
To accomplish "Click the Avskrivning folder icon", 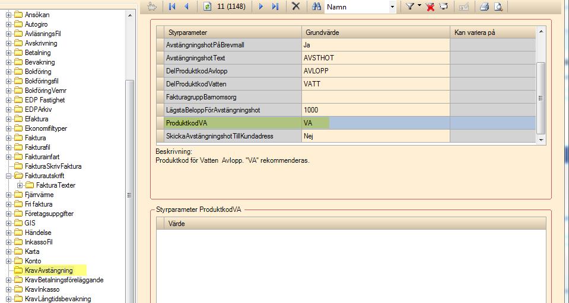I will [18, 43].
